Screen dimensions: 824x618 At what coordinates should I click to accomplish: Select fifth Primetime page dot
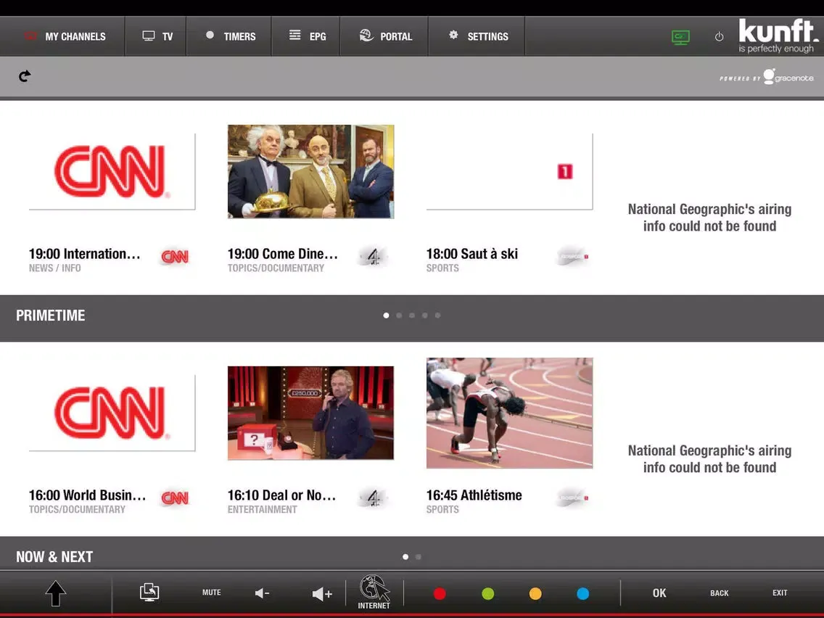click(x=438, y=316)
